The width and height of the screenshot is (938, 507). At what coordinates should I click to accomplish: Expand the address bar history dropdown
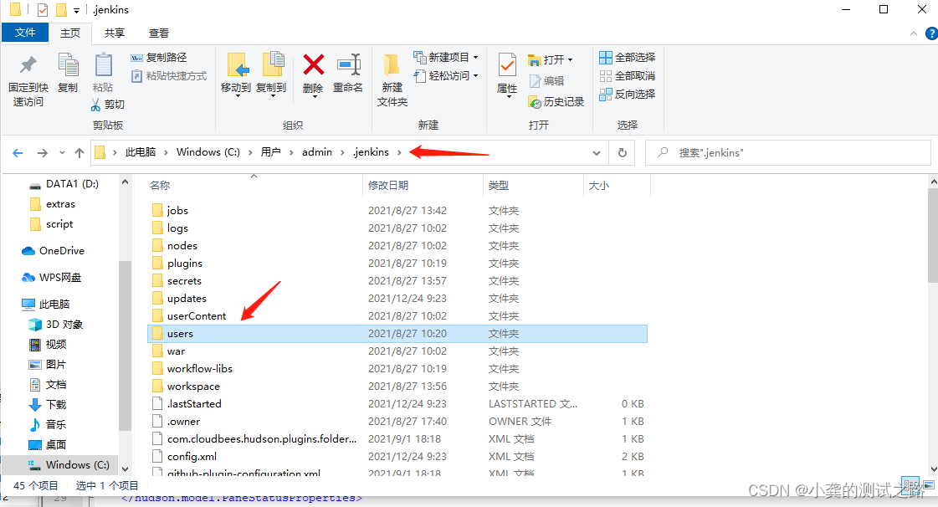(x=597, y=153)
